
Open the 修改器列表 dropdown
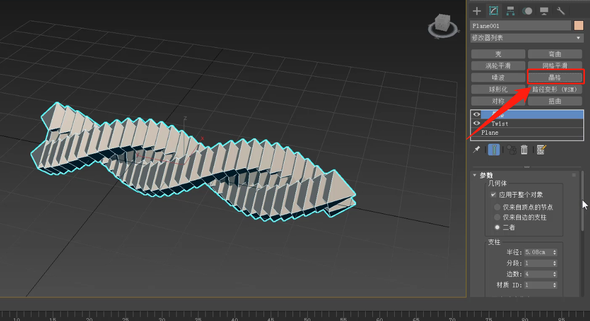527,38
